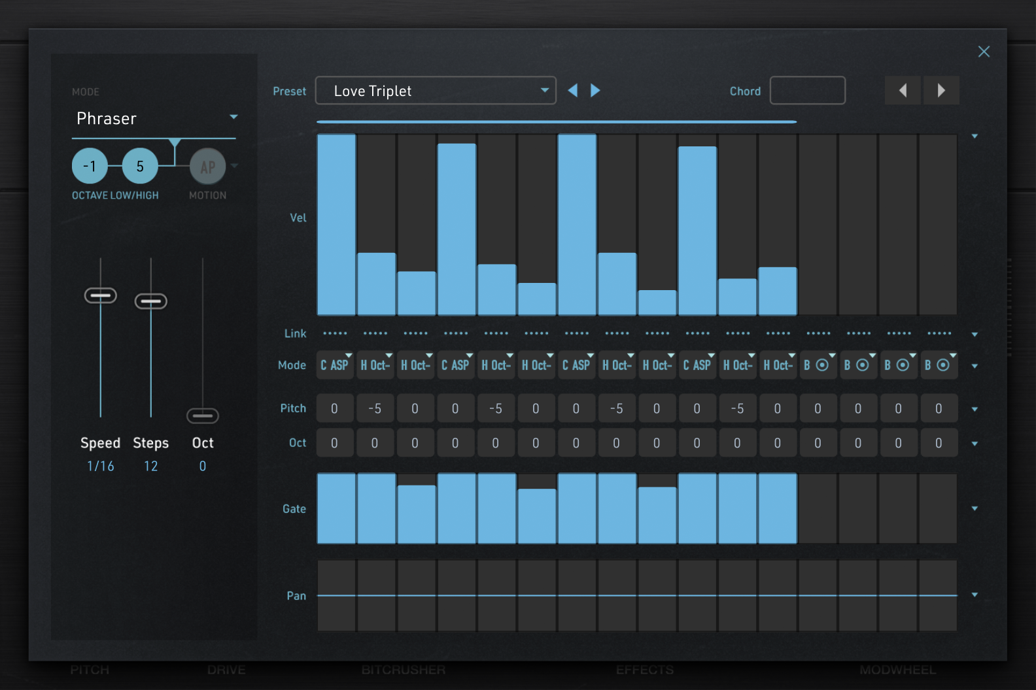Click the previous preset arrow icon
The width and height of the screenshot is (1036, 690).
pos(573,90)
